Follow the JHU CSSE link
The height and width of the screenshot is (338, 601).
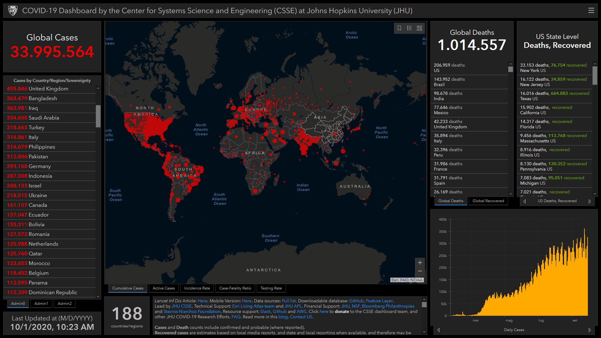[x=182, y=306]
